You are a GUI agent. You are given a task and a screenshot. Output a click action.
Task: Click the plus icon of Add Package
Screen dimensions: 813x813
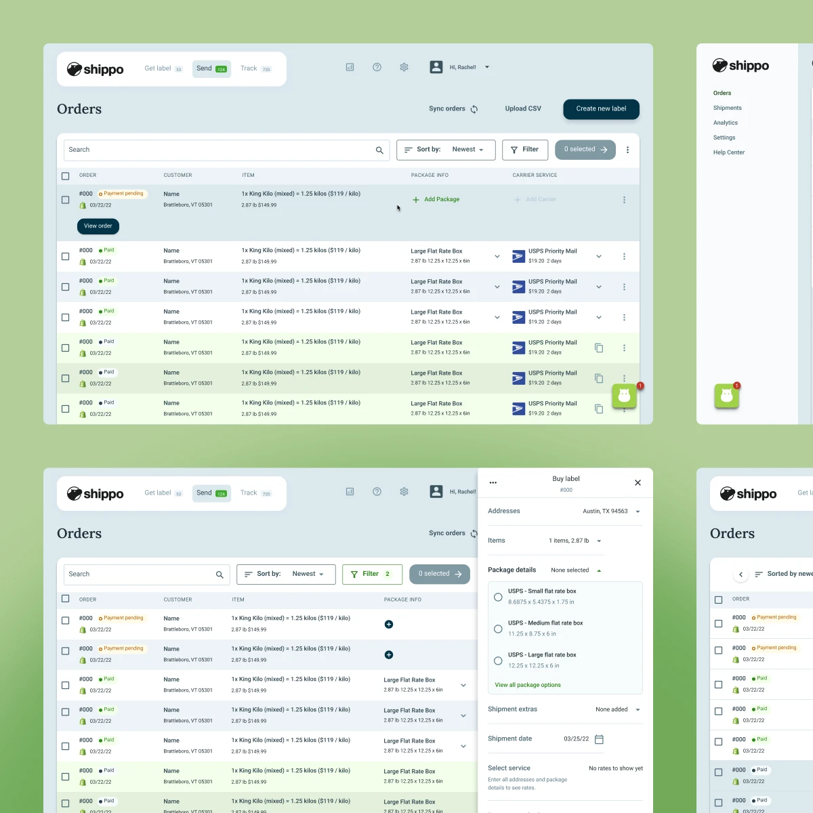click(416, 200)
